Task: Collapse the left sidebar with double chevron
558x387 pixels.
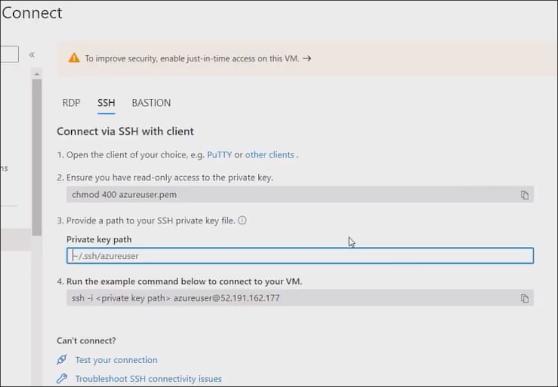Action: pos(32,55)
